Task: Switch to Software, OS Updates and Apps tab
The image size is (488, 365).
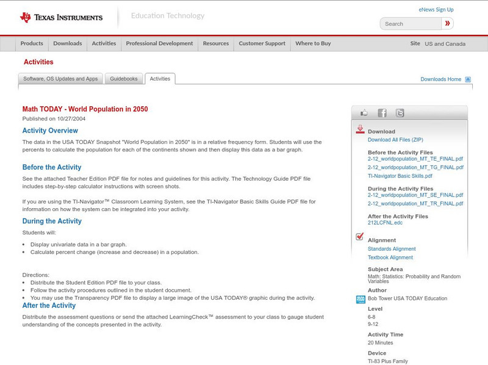Action: click(x=60, y=79)
